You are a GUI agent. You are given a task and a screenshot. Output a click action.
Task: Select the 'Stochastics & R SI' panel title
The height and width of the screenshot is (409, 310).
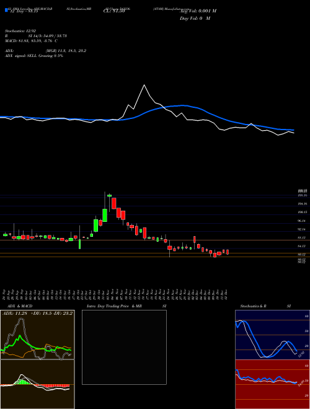(265, 306)
